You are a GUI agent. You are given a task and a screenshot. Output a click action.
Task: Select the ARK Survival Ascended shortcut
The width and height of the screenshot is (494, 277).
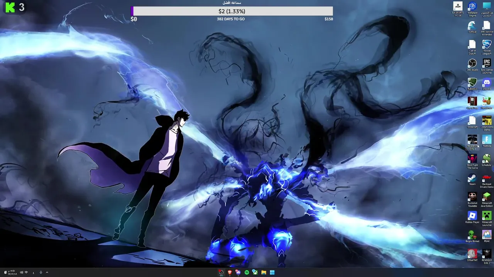(487, 28)
